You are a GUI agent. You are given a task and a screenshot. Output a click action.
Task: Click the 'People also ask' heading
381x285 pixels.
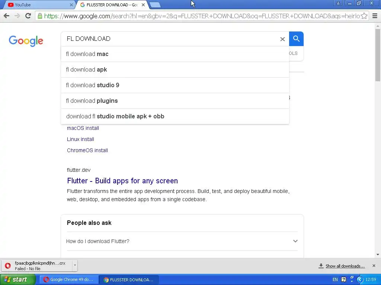pyautogui.click(x=89, y=223)
